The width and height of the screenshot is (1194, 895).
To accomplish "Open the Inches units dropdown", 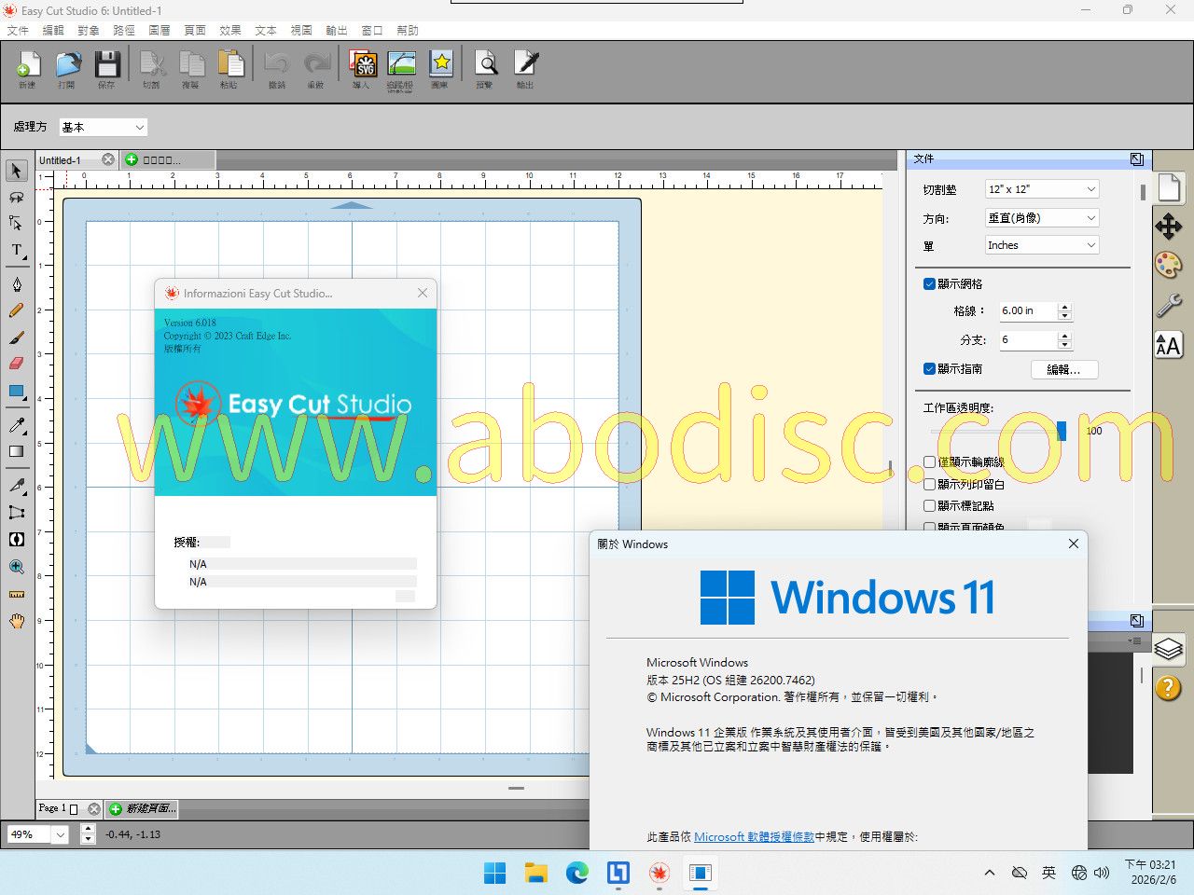I will tap(1042, 245).
